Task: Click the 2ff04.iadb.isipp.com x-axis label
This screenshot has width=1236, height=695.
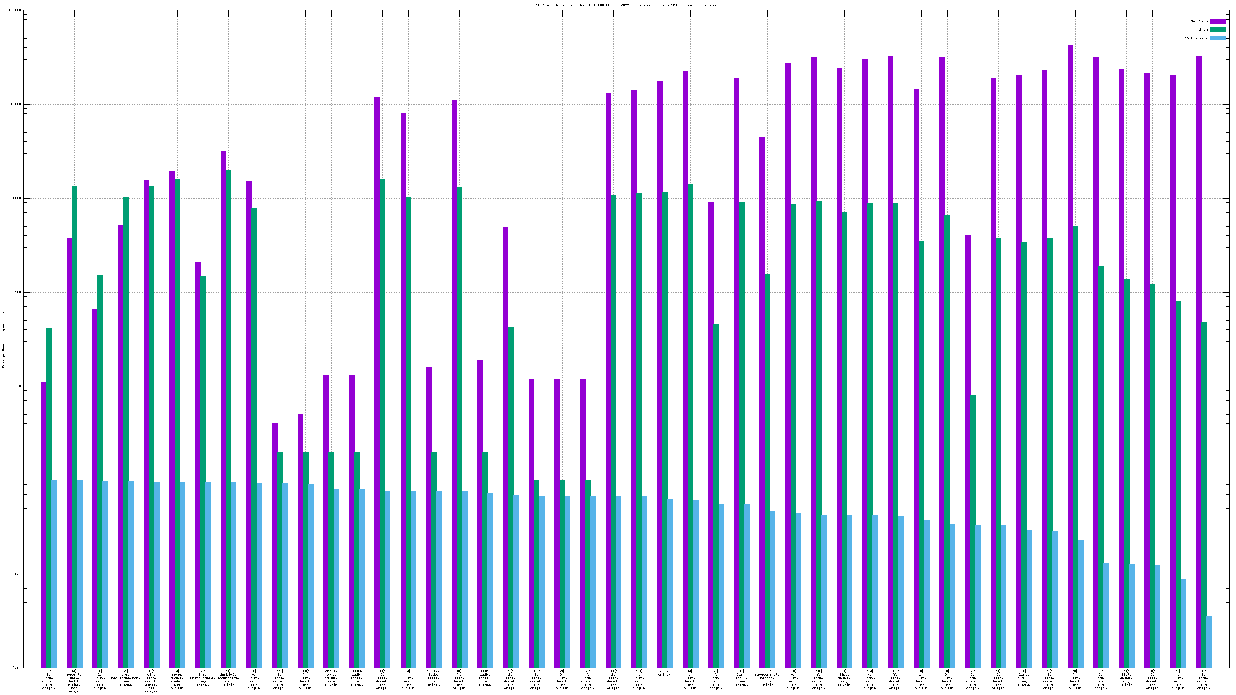Action: tap(331, 678)
